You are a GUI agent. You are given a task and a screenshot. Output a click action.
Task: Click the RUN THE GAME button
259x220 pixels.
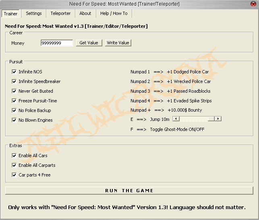[129, 191]
